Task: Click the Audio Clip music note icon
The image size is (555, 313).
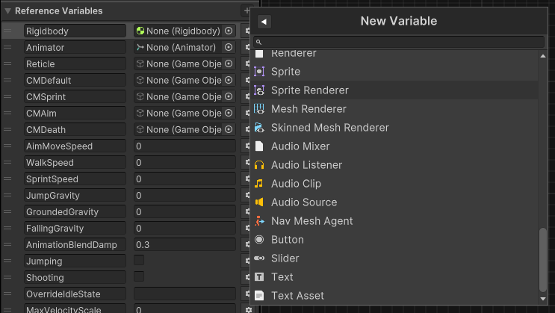Action: [259, 184]
